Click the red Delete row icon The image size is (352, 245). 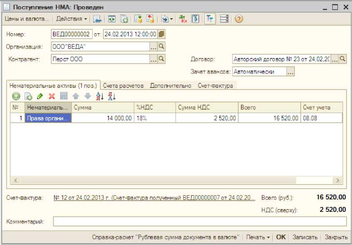[52, 96]
